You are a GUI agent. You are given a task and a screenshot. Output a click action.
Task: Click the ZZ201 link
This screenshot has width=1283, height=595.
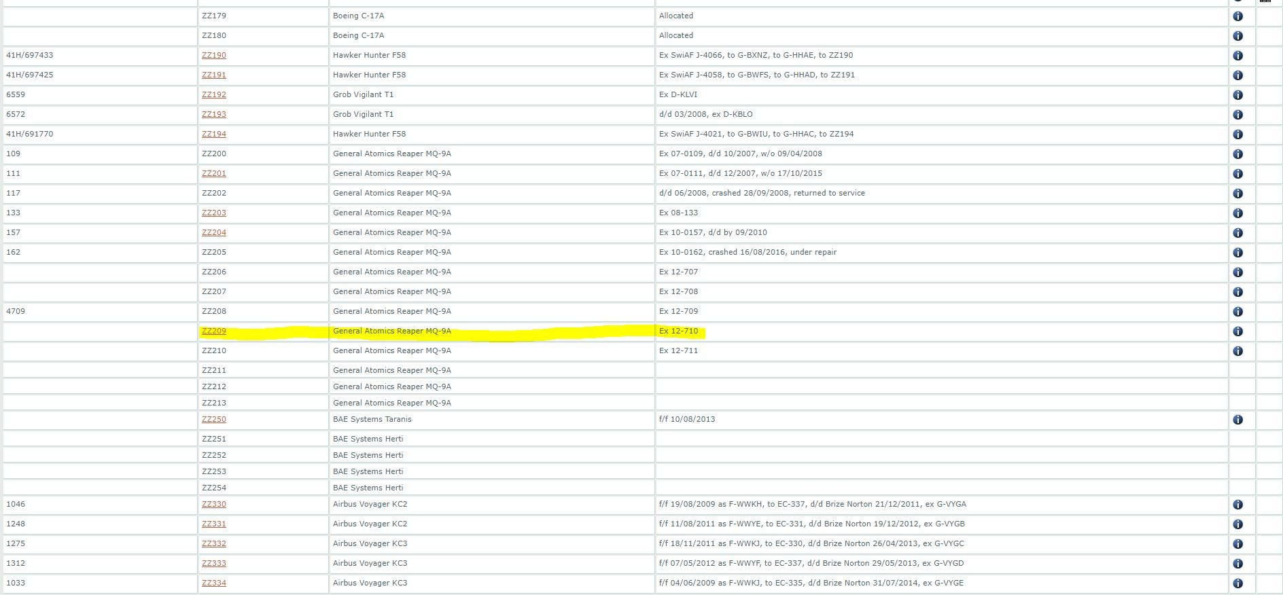(x=214, y=173)
